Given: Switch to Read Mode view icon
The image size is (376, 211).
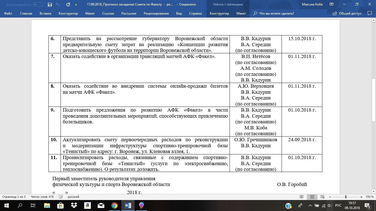Looking at the screenshot, I should pyautogui.click(x=302, y=197).
